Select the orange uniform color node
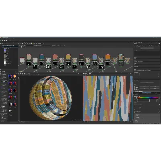This screenshot has height=161, width=161. (x=108, y=57)
